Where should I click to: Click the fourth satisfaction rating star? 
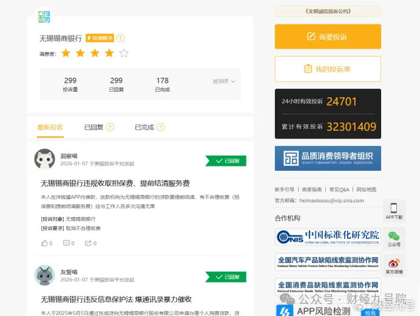[109, 53]
